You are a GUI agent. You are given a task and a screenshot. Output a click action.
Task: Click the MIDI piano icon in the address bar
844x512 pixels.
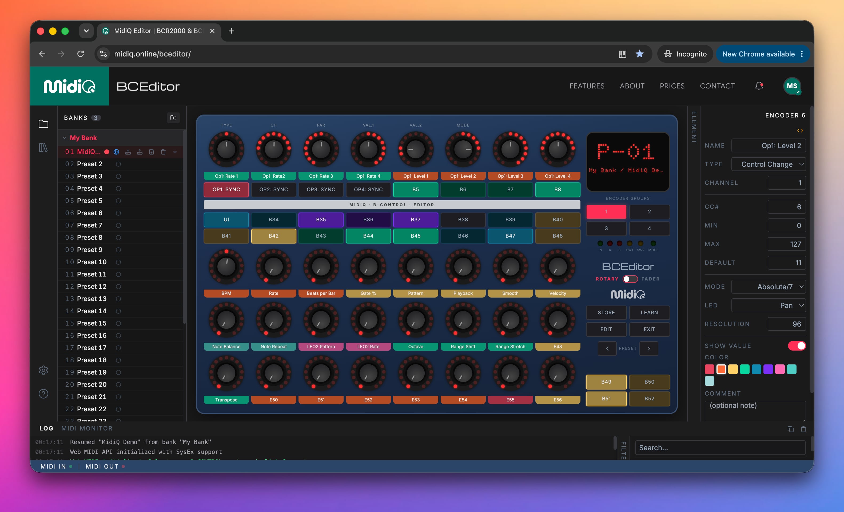pos(622,54)
